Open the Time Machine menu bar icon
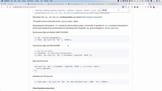This screenshot has width=162, height=91. [135, 1]
